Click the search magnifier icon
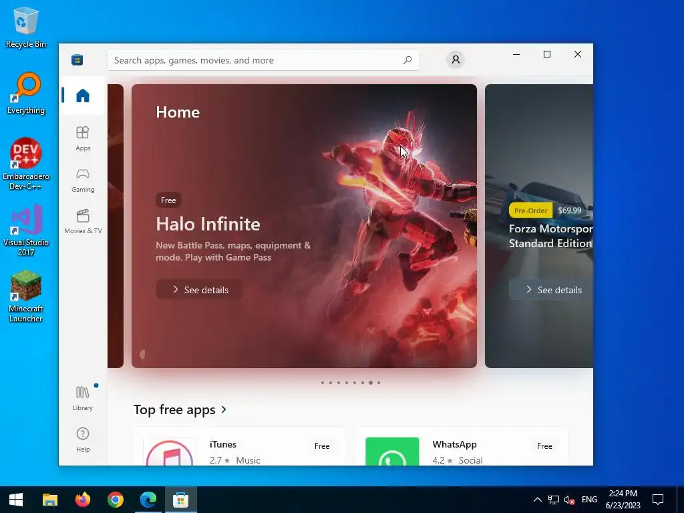Viewport: 684px width, 513px height. (407, 60)
